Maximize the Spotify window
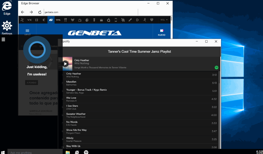Image resolution: width=263 pixels, height=154 pixels. click(207, 41)
